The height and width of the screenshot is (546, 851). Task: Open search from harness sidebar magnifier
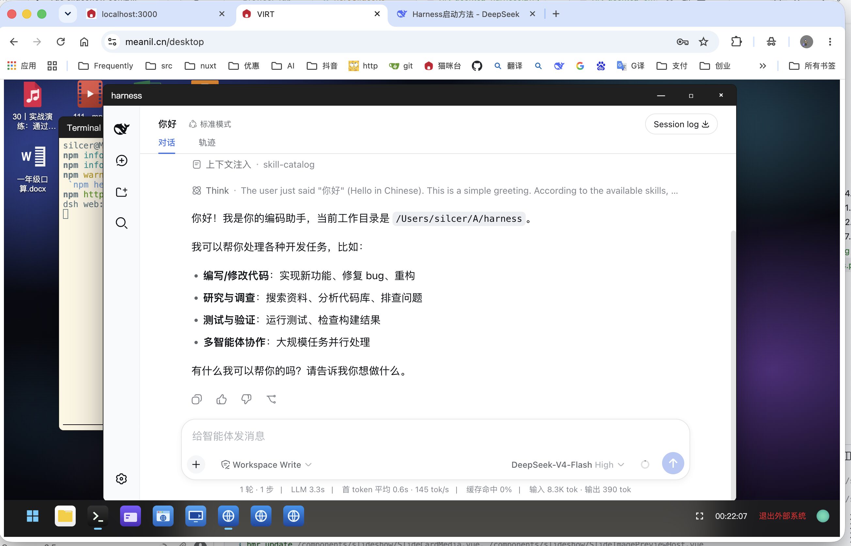click(122, 223)
